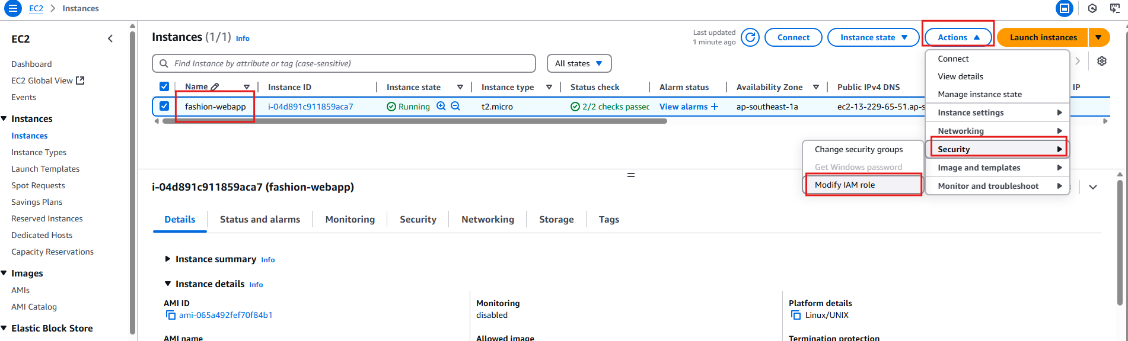The width and height of the screenshot is (1128, 341).
Task: Open the All states filter dropdown
Action: [x=579, y=63]
